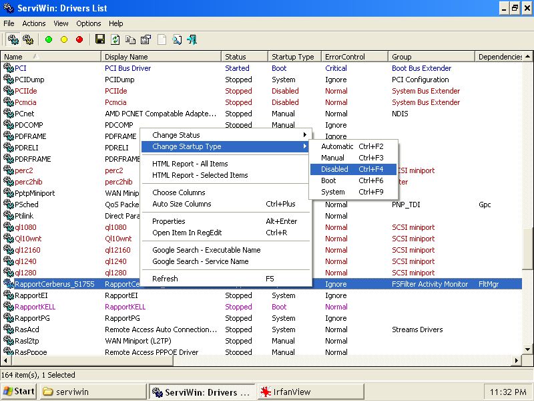Click the green start circle toolbar icon
The height and width of the screenshot is (401, 534).
[49, 39]
